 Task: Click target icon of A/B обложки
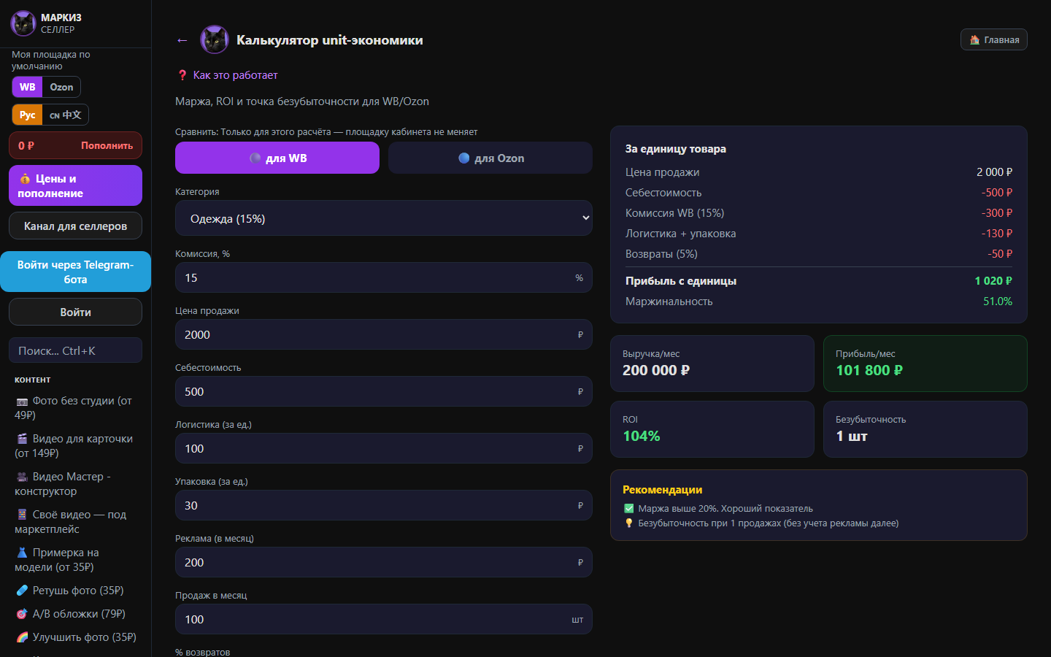click(22, 614)
